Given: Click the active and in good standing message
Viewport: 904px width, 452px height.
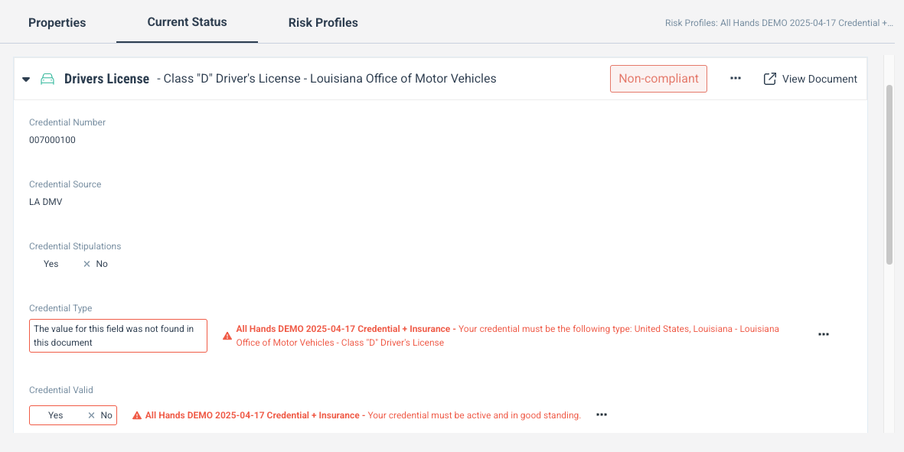Looking at the screenshot, I should 474,415.
